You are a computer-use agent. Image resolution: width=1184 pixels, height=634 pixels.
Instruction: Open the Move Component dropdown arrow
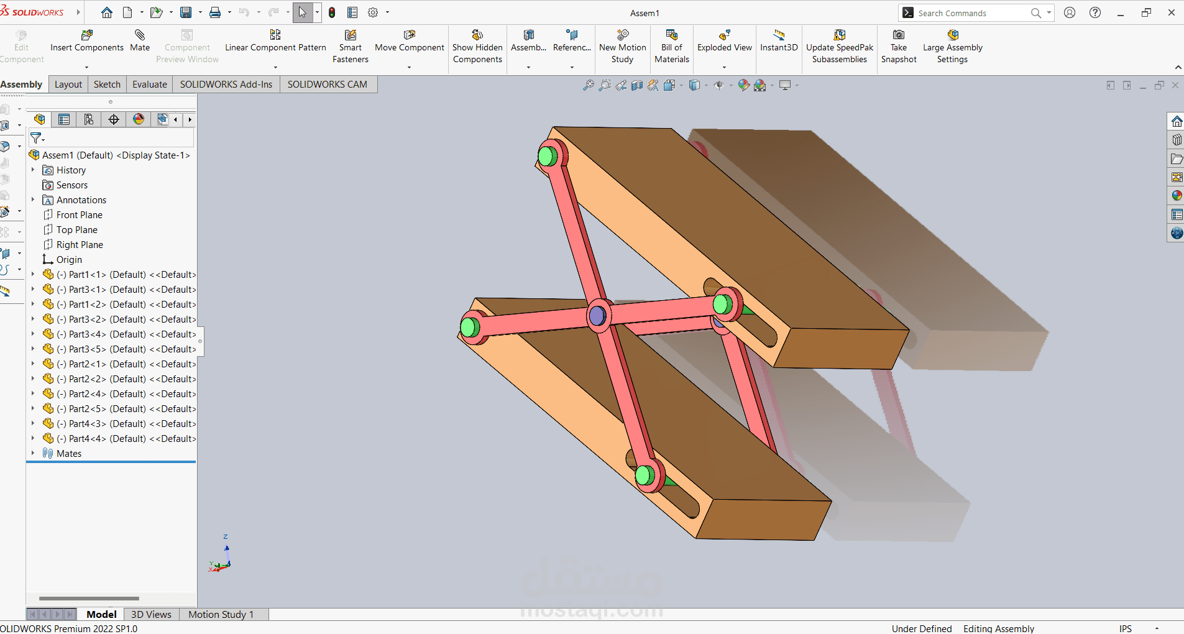[410, 67]
